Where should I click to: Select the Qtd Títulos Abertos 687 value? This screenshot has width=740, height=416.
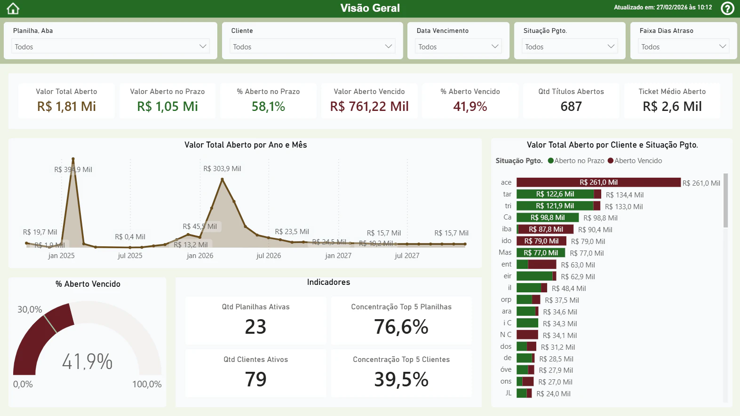coord(571,107)
